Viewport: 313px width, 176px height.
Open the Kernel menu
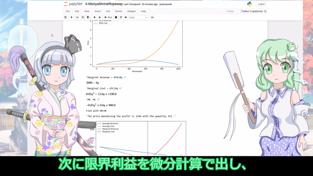pos(119,11)
